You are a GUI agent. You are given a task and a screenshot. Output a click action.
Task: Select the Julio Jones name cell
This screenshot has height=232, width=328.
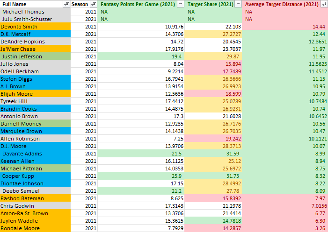coord(35,64)
